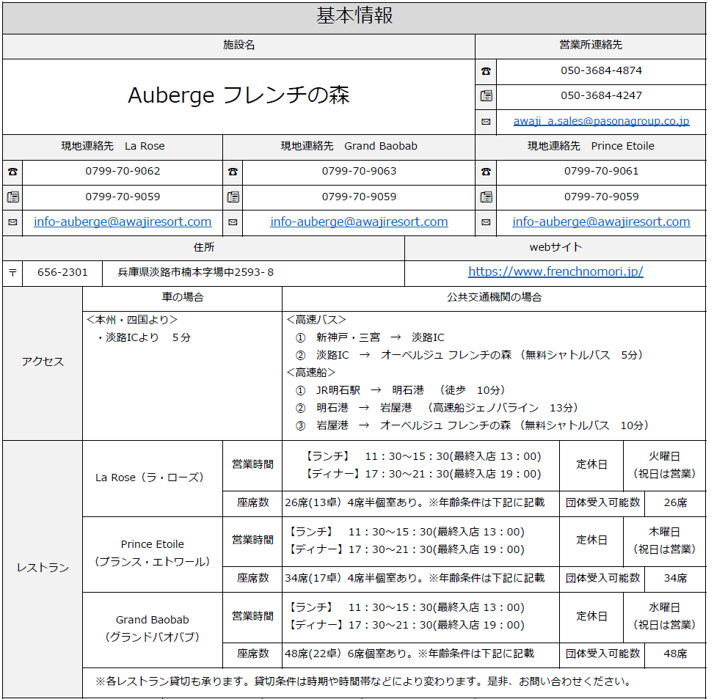
Task: Select the Grand Baobab（グランドバオバブ）restaurant cell
Action: click(x=153, y=629)
